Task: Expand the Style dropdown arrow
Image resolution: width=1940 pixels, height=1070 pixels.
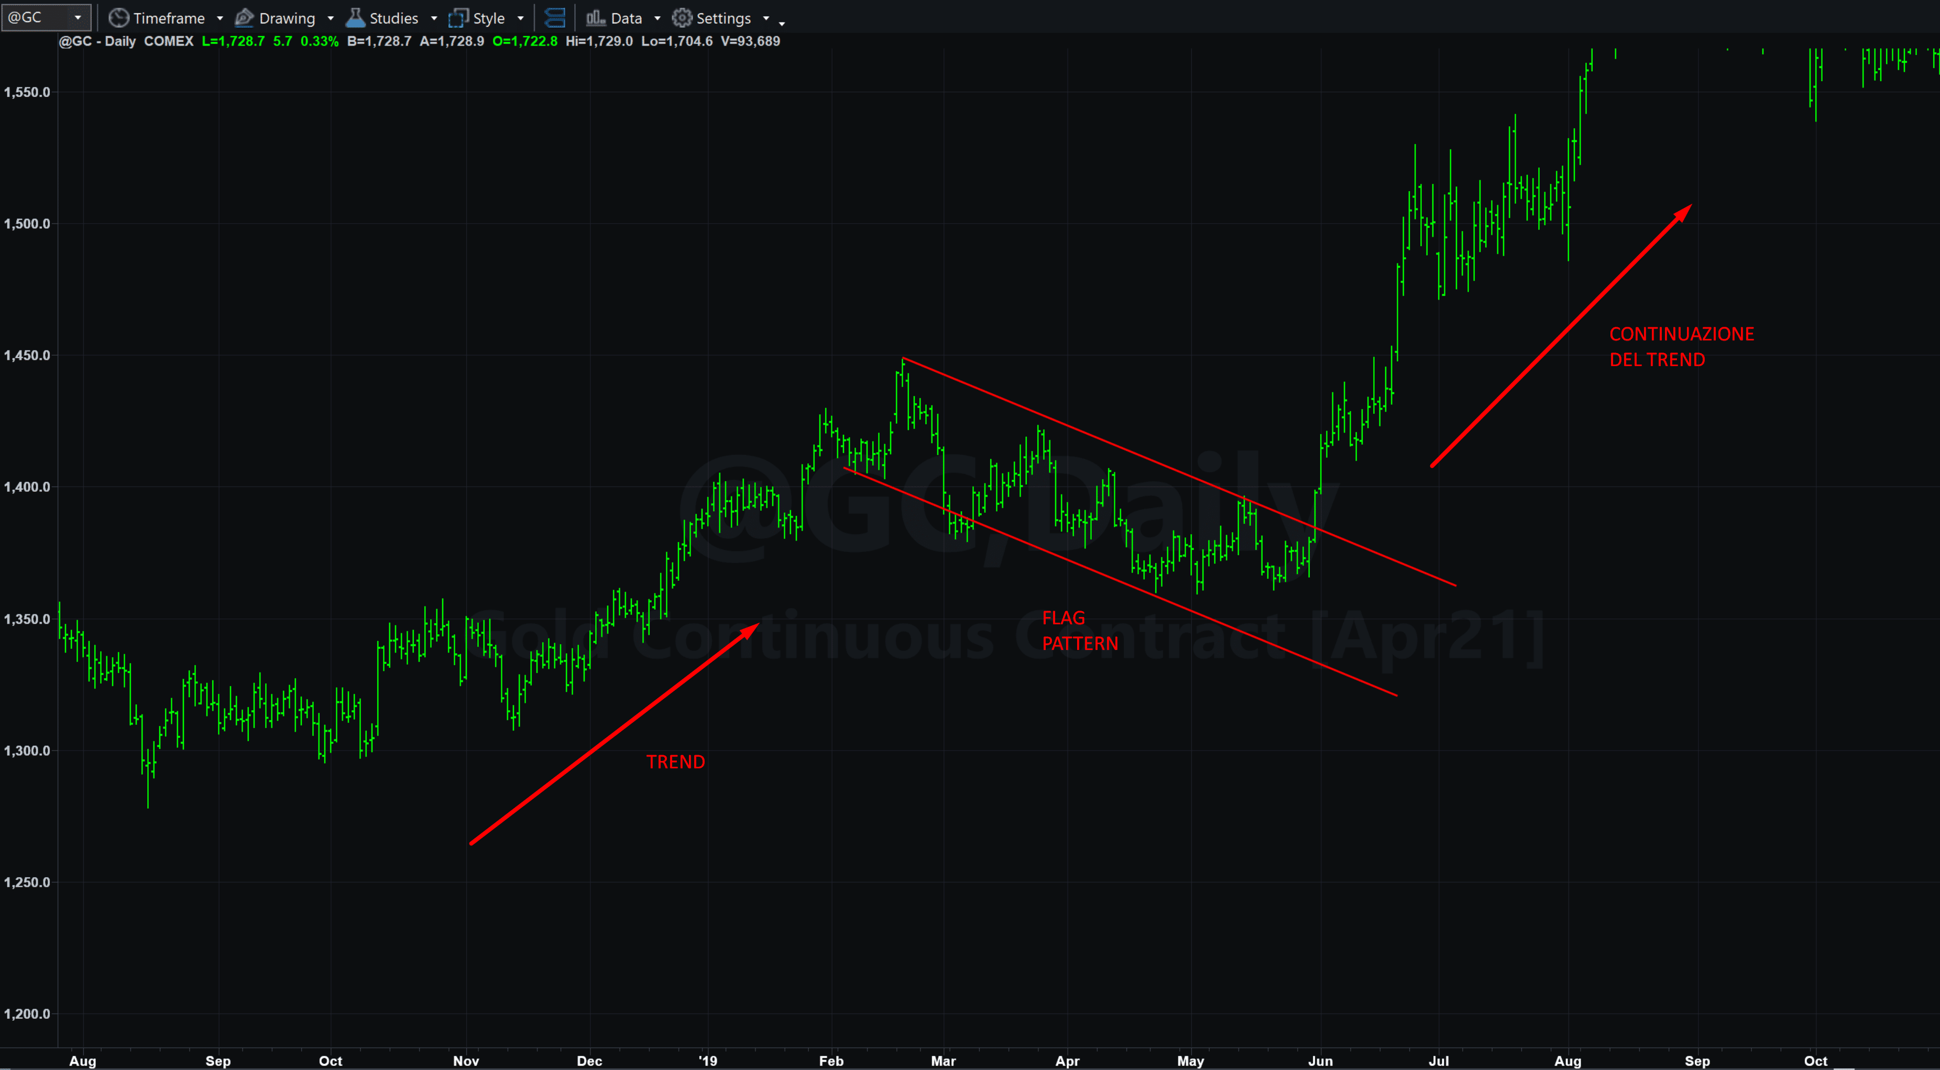Action: [x=520, y=18]
